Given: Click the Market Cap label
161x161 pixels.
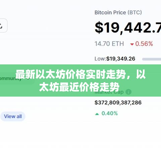Looking at the screenshot, I should (109, 92).
